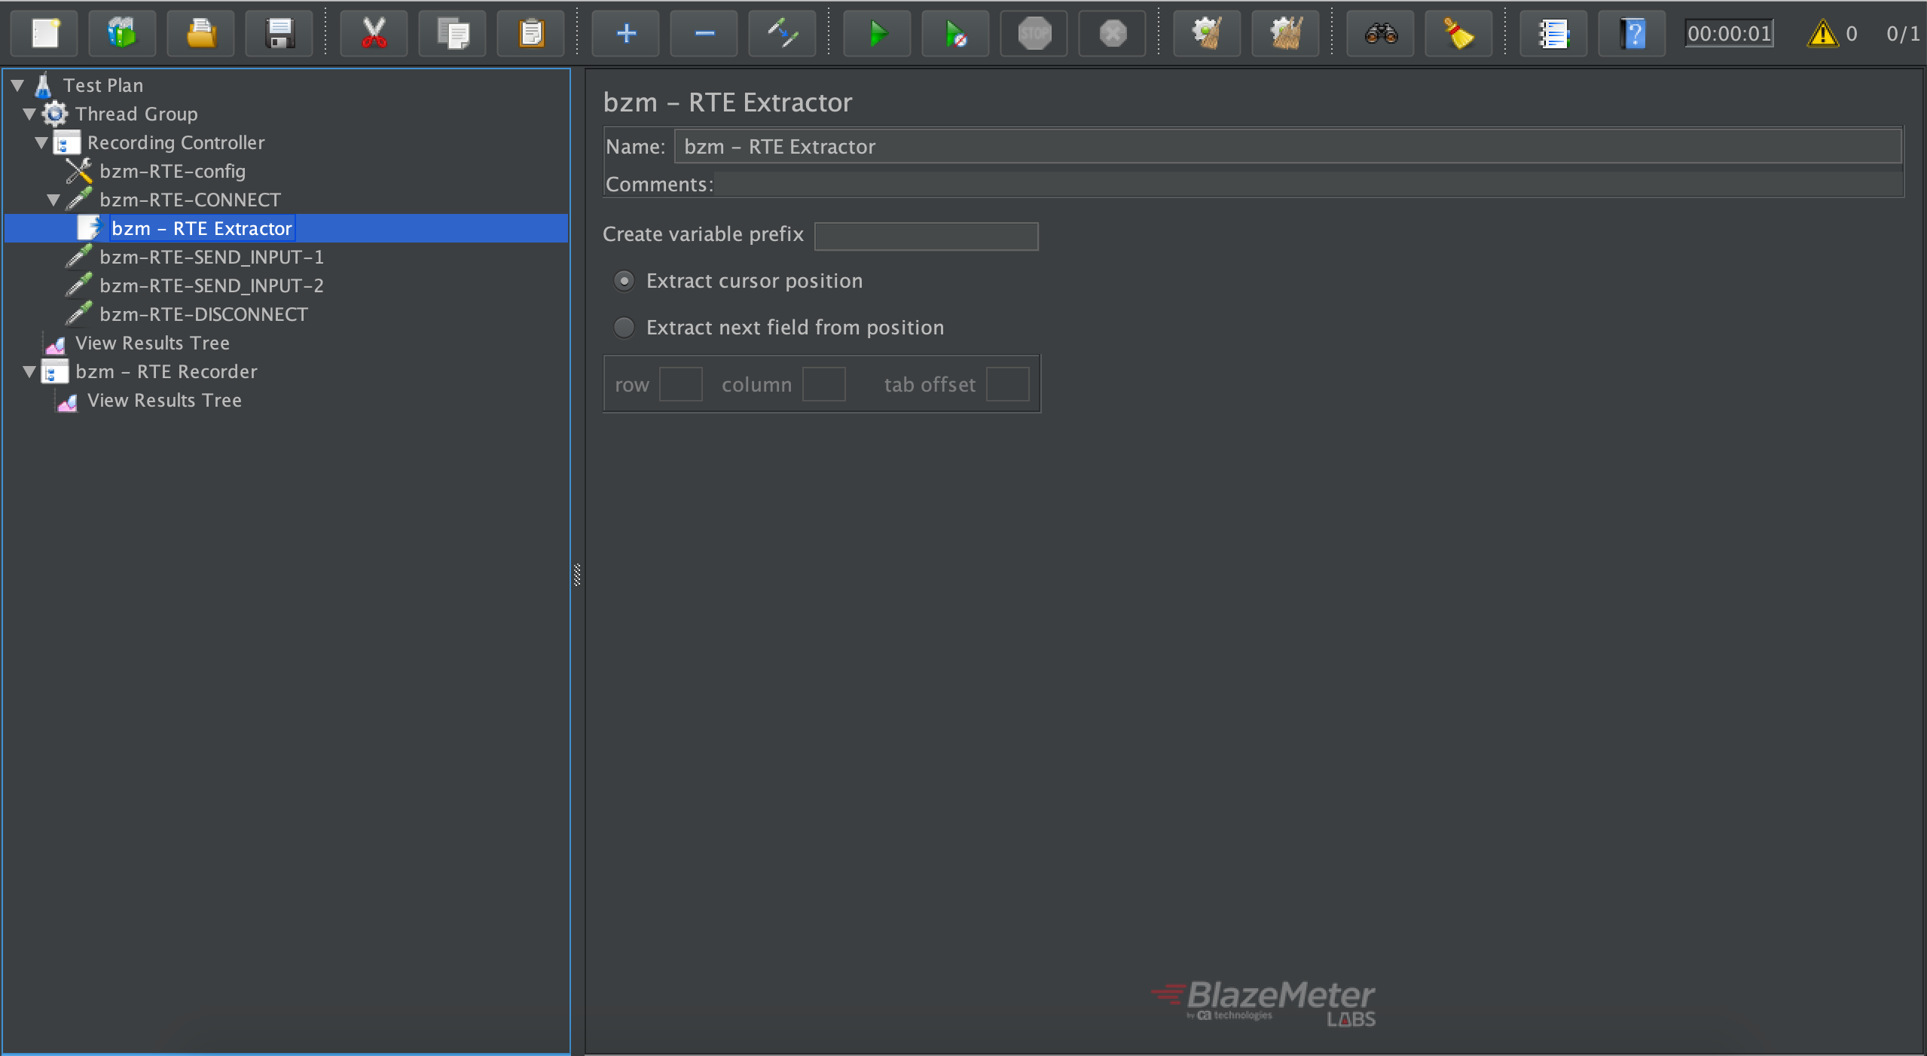Toggle the expand/collapse arrows toolbar icon

tap(782, 33)
